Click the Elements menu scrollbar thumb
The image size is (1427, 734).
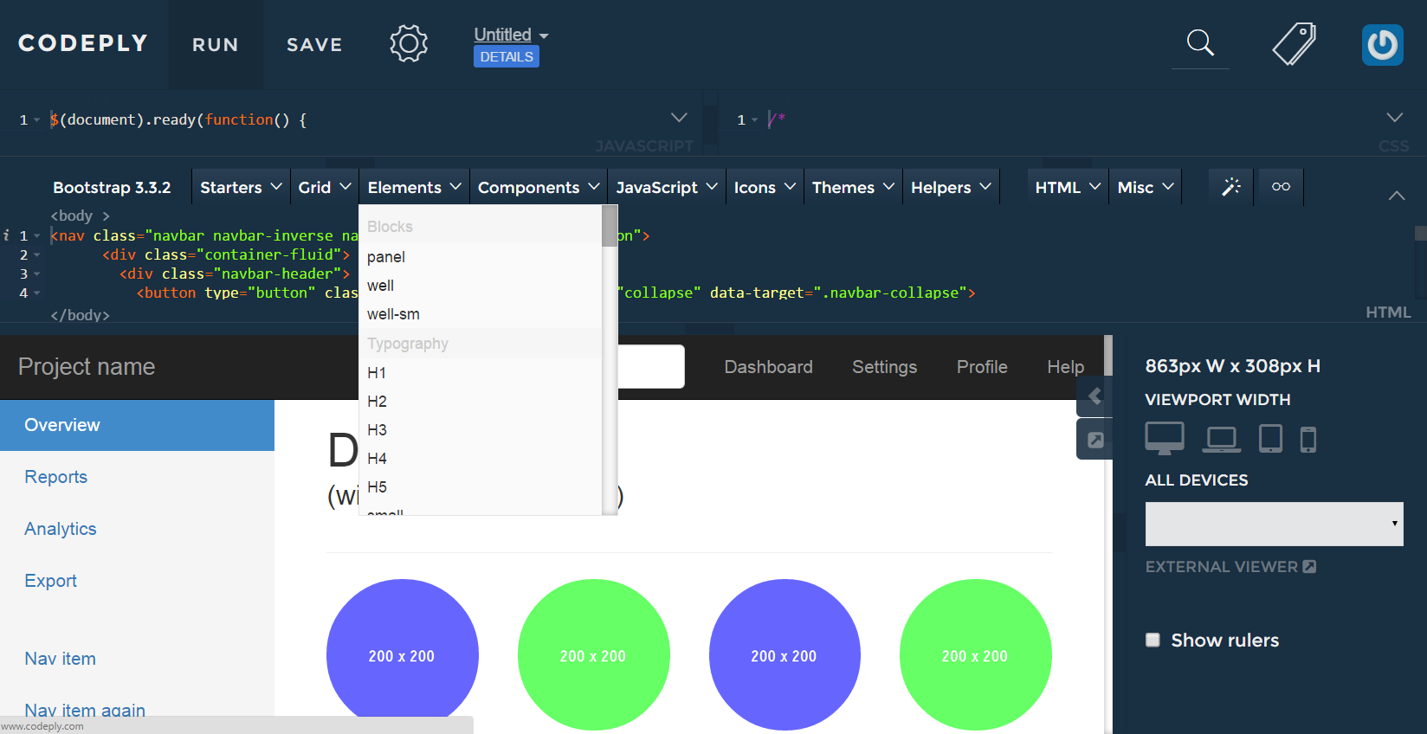tap(610, 226)
